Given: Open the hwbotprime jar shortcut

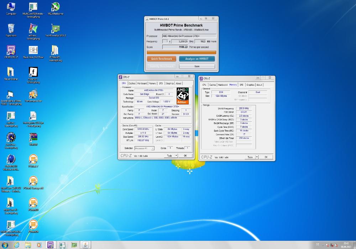Looking at the screenshot, I should coord(33,119).
